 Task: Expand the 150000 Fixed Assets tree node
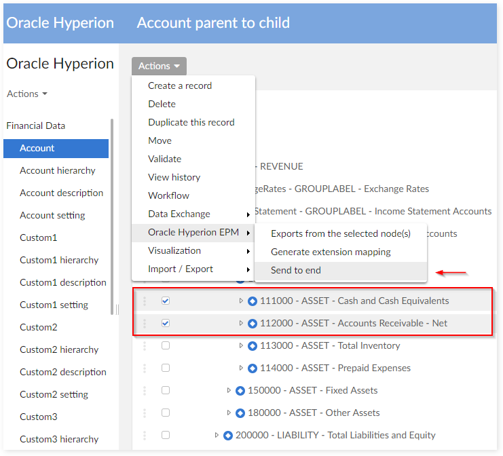[229, 390]
